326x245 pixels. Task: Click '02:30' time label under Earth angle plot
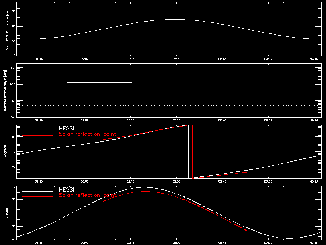(176, 59)
